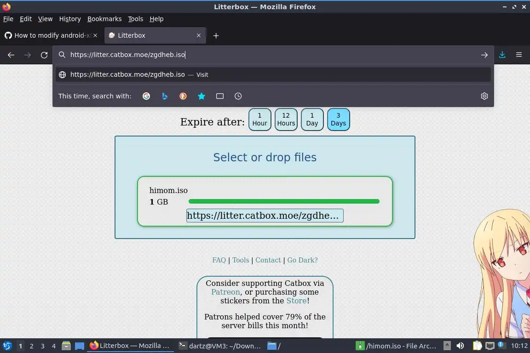Set expiry to 1 Hour
Screen dimensions: 530x353
pos(259,120)
